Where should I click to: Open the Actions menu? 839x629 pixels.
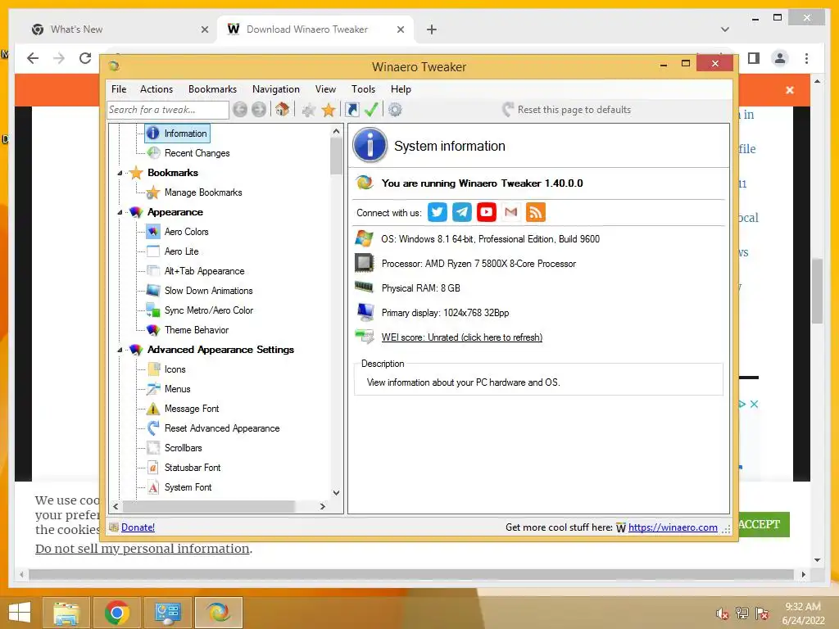(156, 89)
